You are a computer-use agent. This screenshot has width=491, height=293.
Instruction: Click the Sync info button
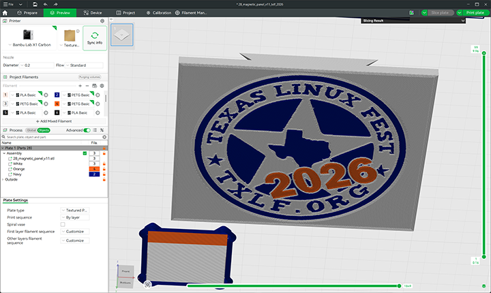coord(95,38)
